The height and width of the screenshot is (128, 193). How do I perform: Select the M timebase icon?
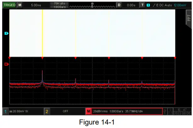(20, 5)
